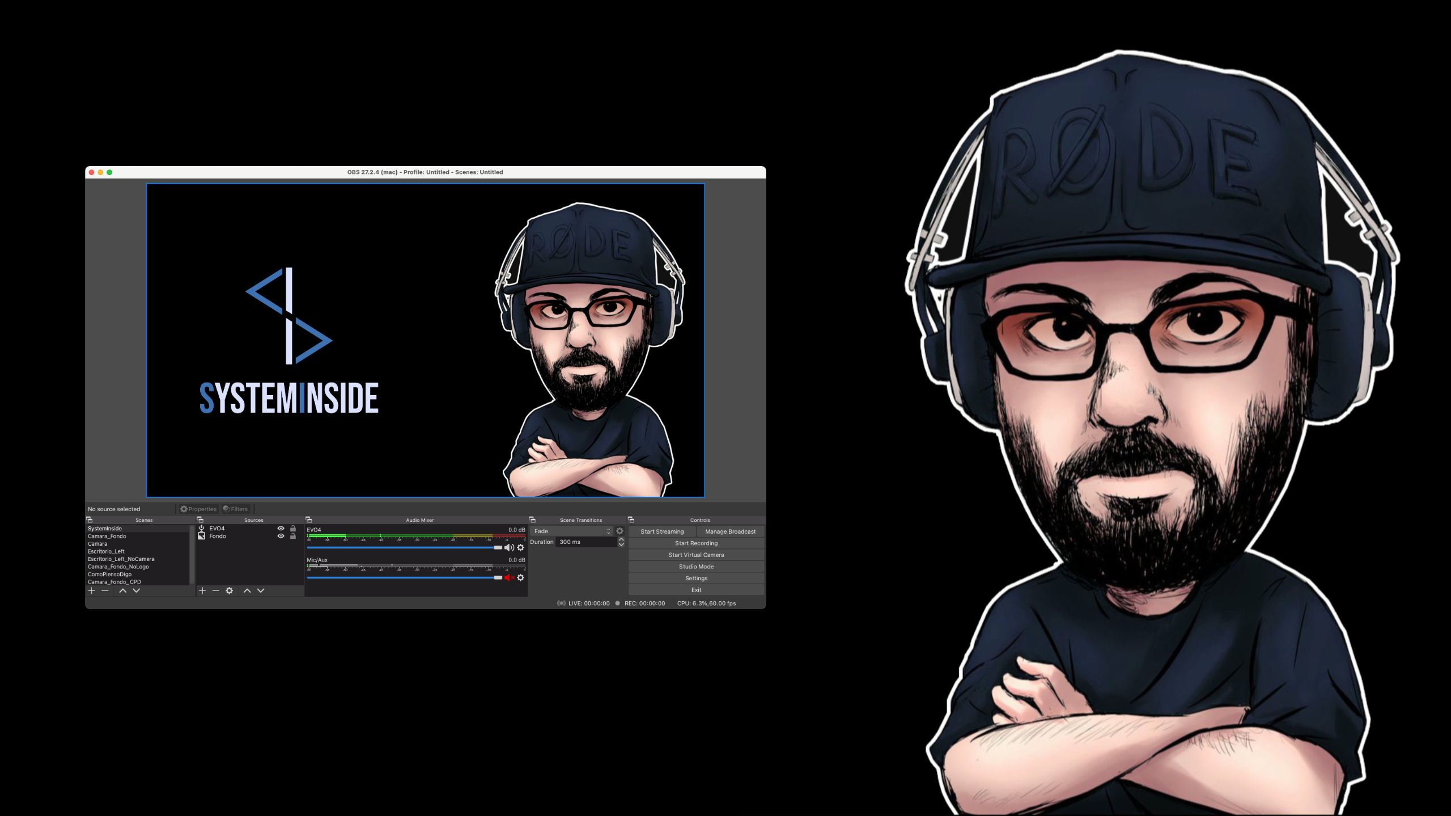Hide the Fondo source with eye icon
The image size is (1451, 816).
(x=281, y=536)
